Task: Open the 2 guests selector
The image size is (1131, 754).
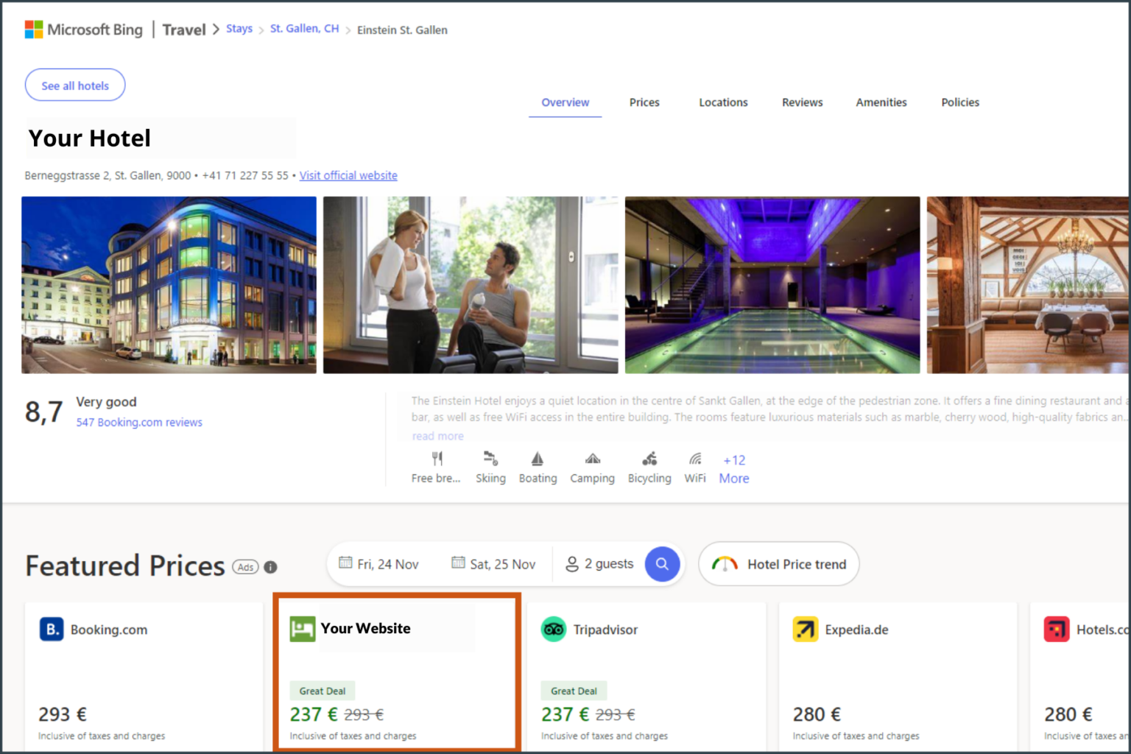Action: [600, 564]
